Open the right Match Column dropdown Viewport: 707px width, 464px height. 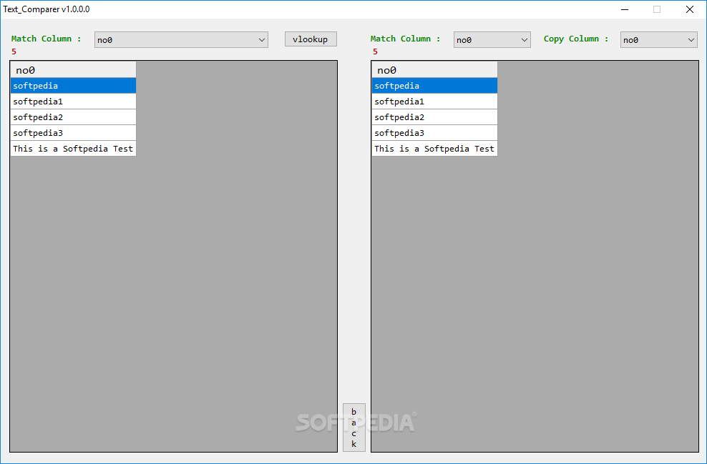492,39
